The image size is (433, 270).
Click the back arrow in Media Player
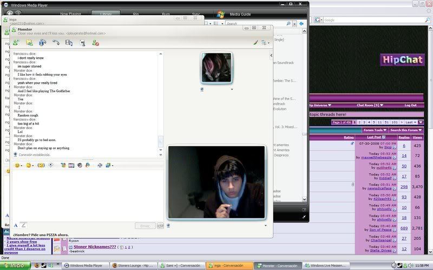(10, 13)
